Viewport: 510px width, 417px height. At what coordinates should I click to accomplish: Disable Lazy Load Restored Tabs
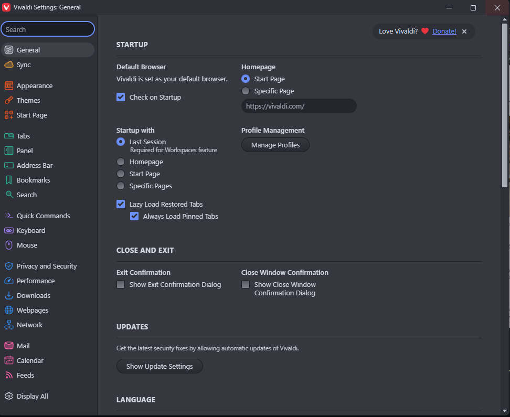(121, 204)
